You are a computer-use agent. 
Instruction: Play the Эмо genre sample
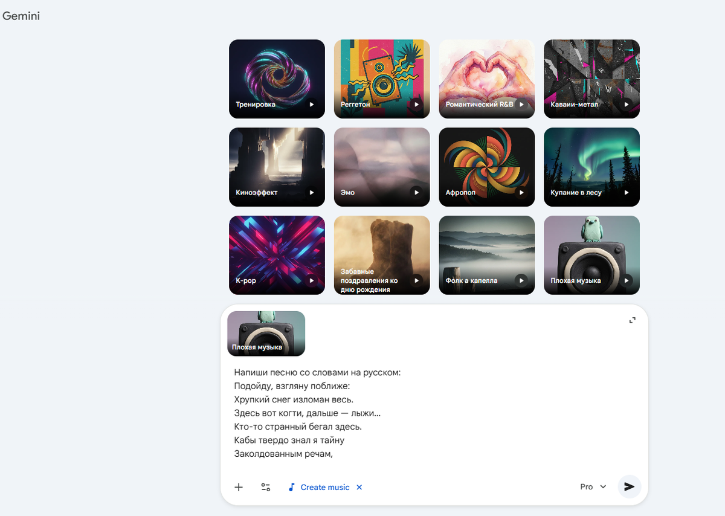(417, 192)
